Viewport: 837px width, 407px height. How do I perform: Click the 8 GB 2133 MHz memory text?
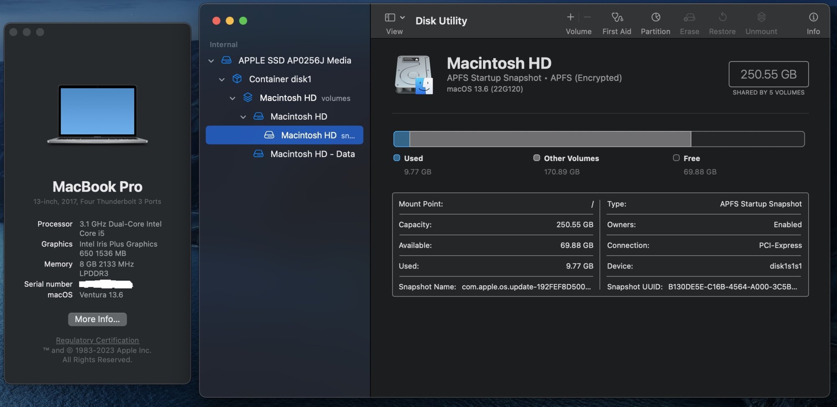tap(107, 269)
